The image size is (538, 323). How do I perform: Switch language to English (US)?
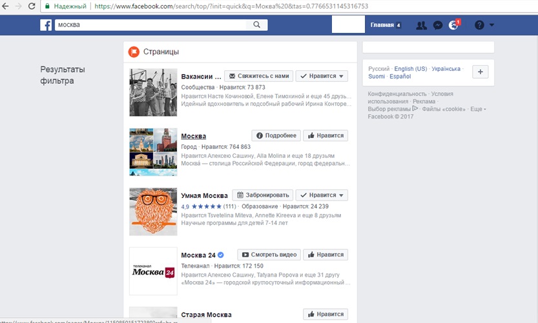pos(411,69)
